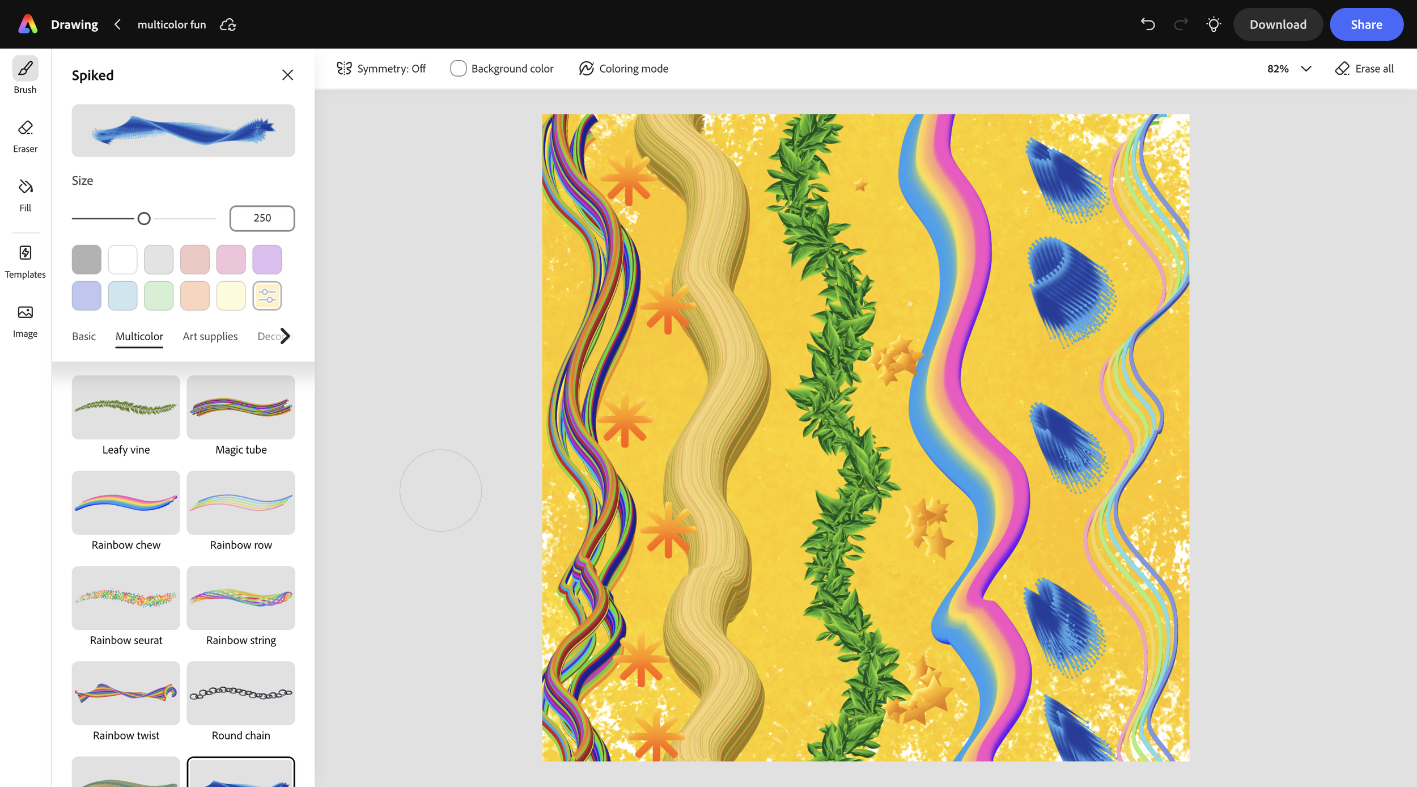The image size is (1417, 787).
Task: Toggle Symmetry off setting
Action: tap(381, 69)
